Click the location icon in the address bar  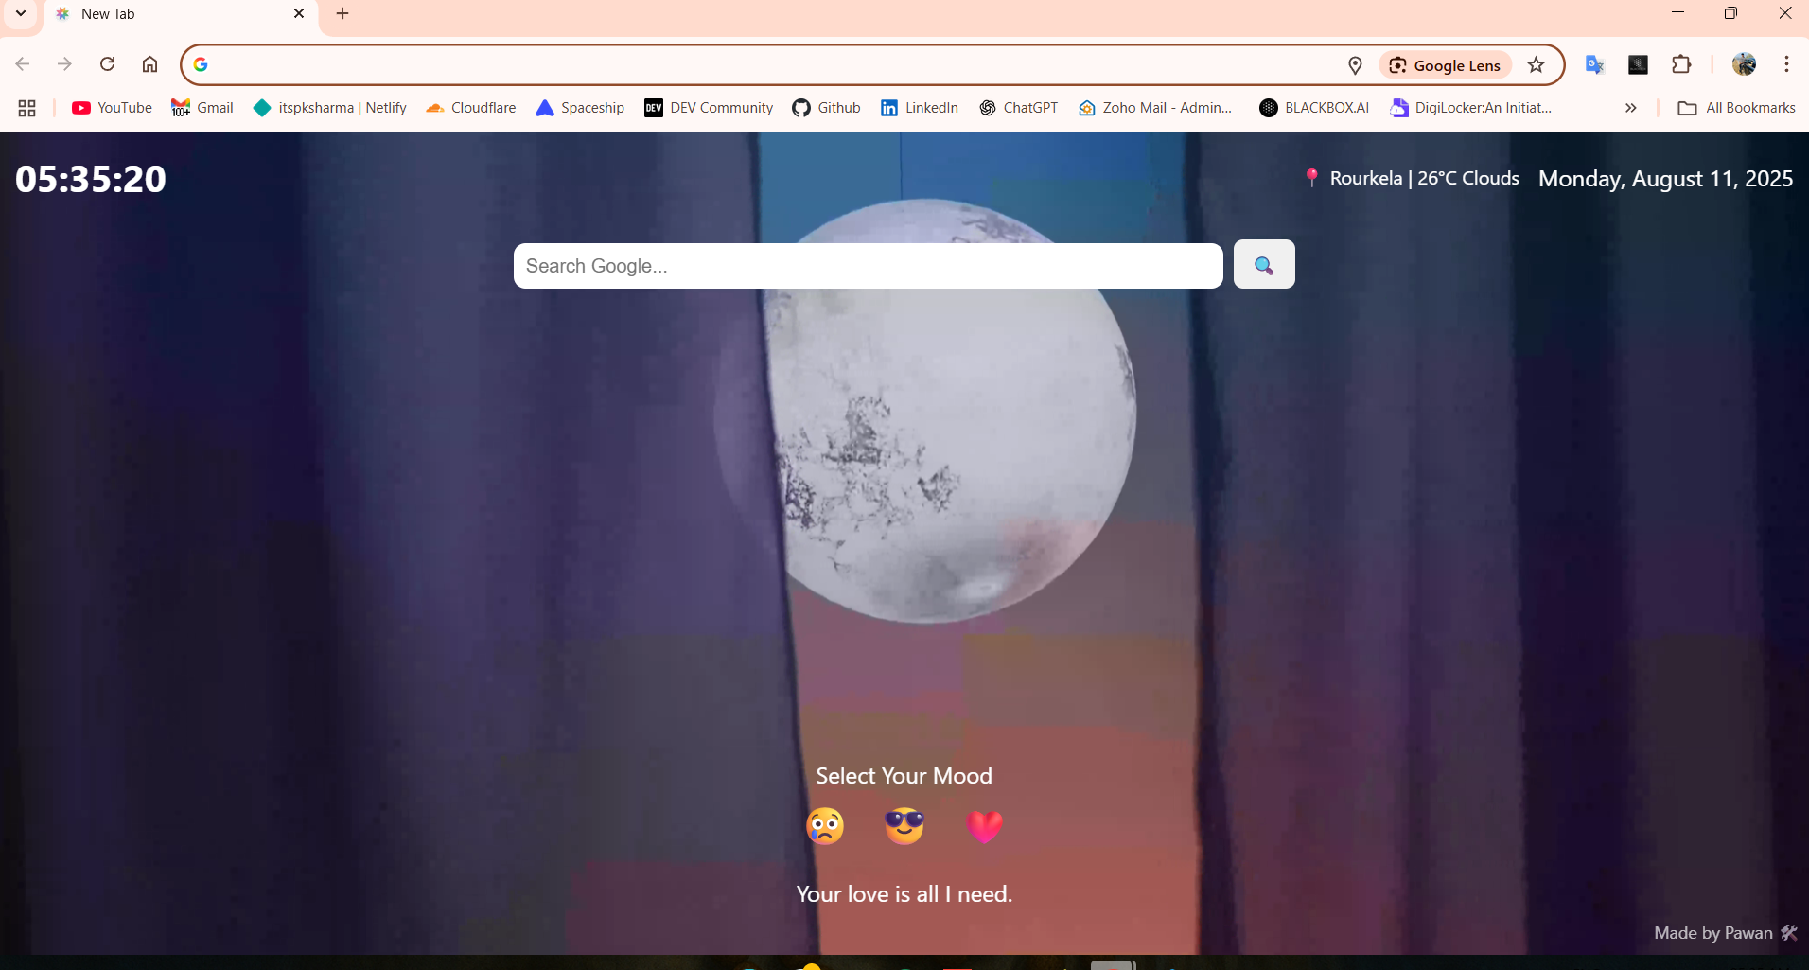[x=1355, y=64]
